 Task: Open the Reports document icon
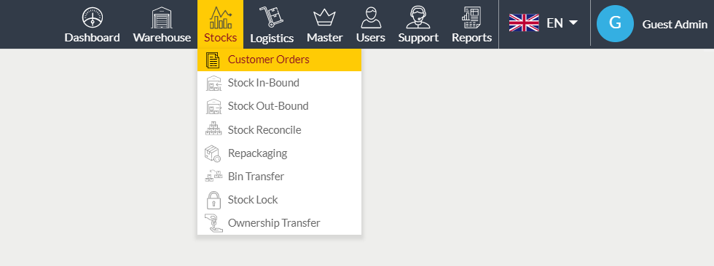pos(472,17)
